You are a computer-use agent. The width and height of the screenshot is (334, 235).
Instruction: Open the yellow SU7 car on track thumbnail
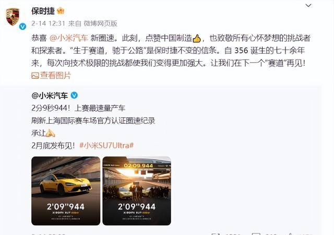pos(66,191)
